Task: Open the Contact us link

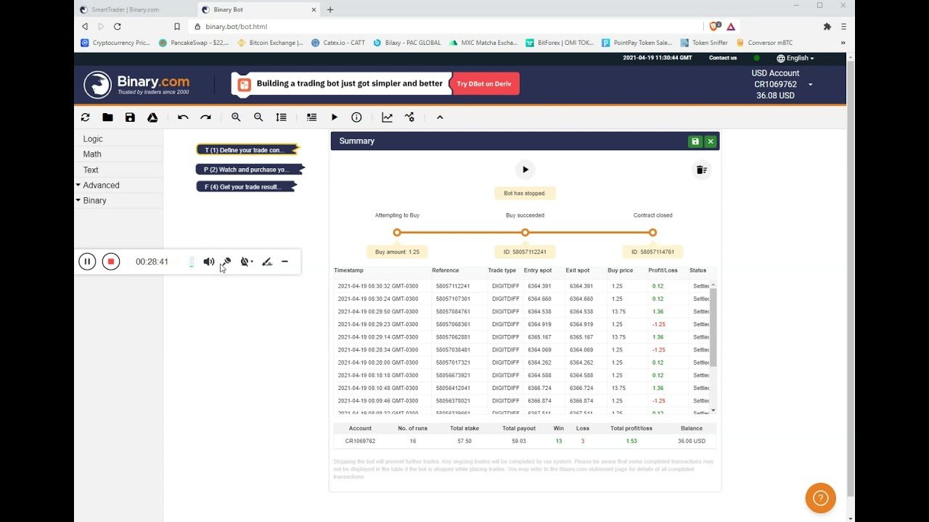Action: point(723,58)
